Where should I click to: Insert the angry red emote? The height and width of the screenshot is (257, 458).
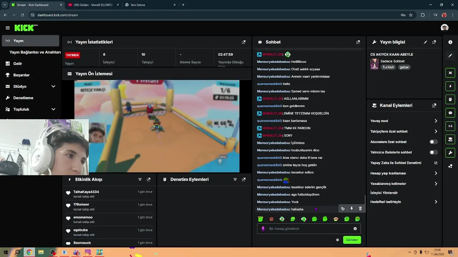click(x=271, y=219)
